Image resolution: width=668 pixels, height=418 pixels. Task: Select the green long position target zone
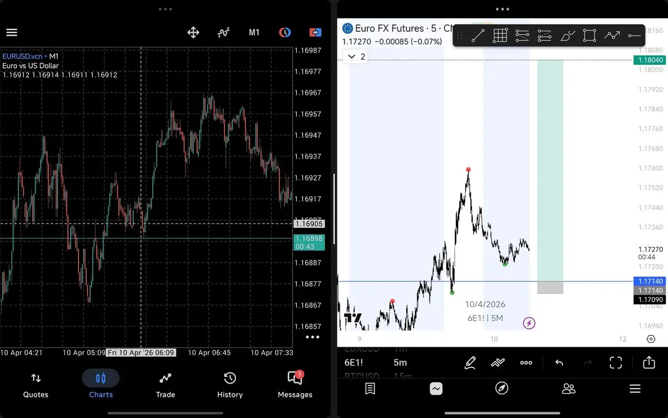click(x=550, y=171)
